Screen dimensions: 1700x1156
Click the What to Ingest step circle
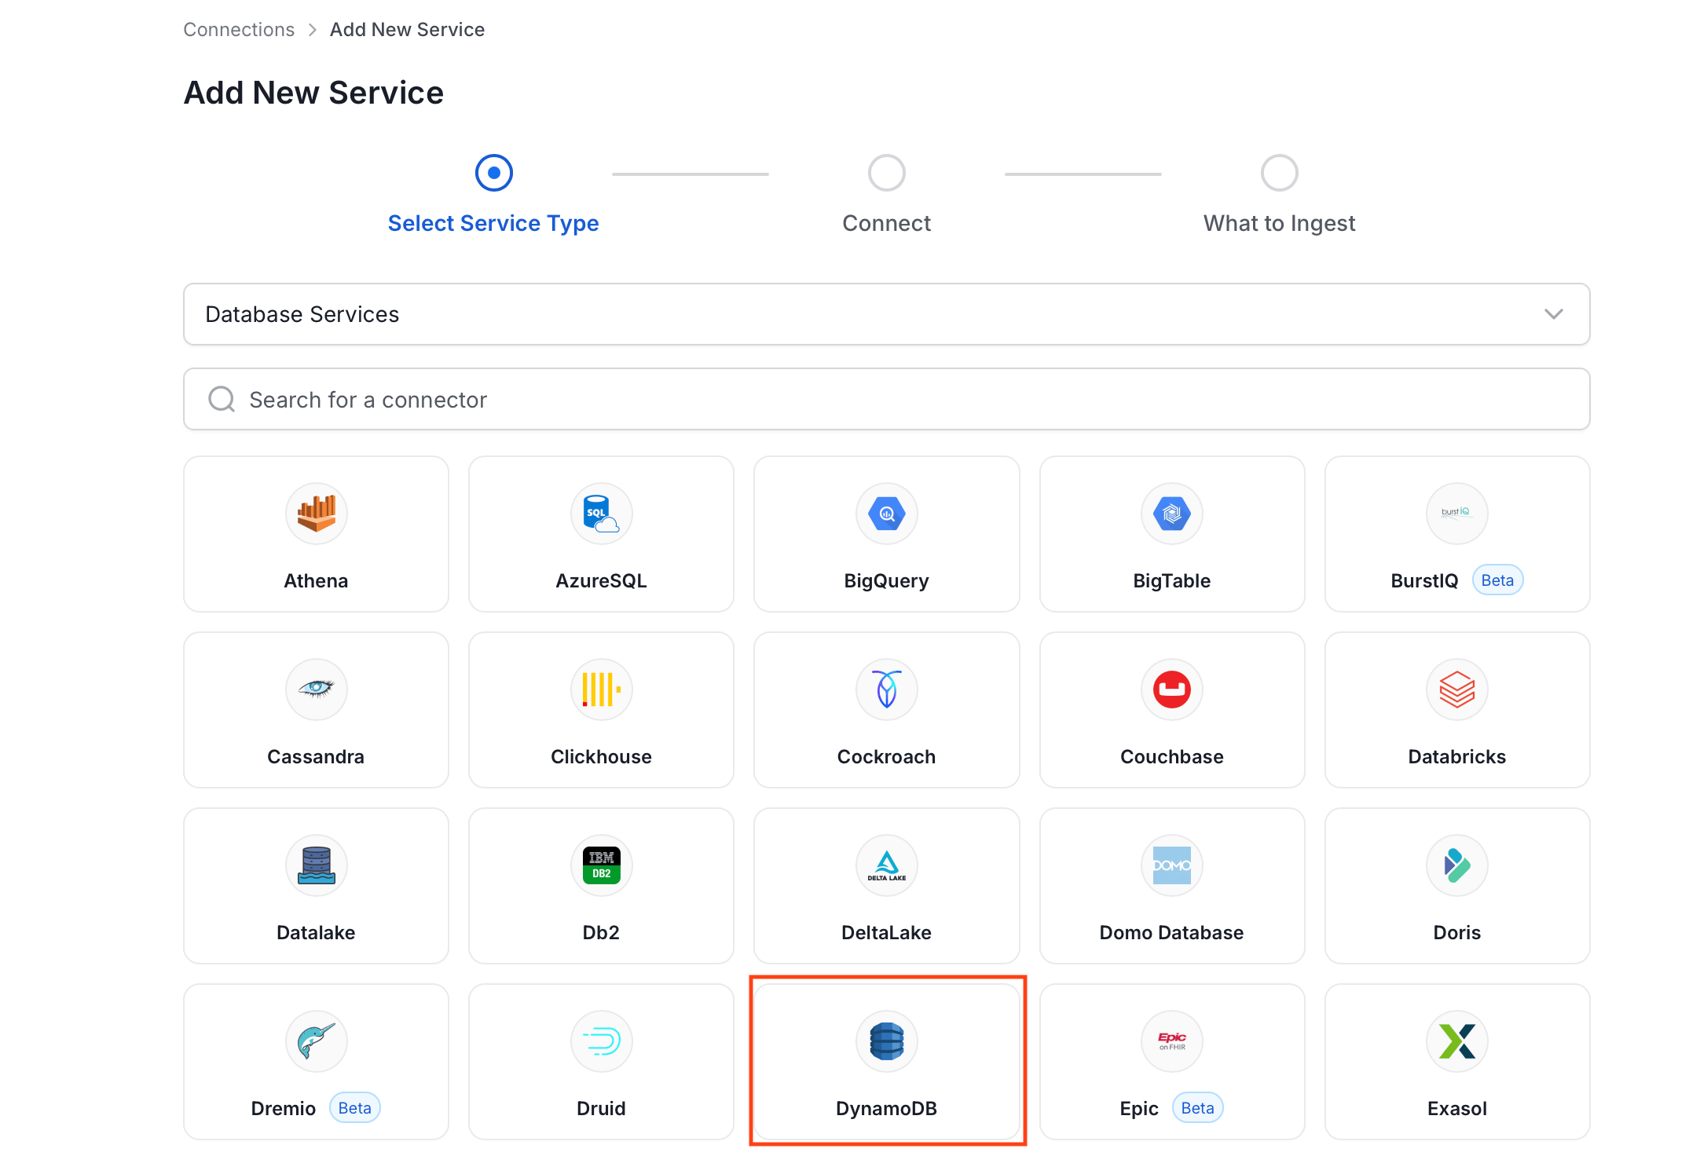(1280, 173)
